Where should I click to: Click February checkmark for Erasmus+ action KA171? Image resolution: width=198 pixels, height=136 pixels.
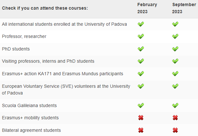click(141, 74)
